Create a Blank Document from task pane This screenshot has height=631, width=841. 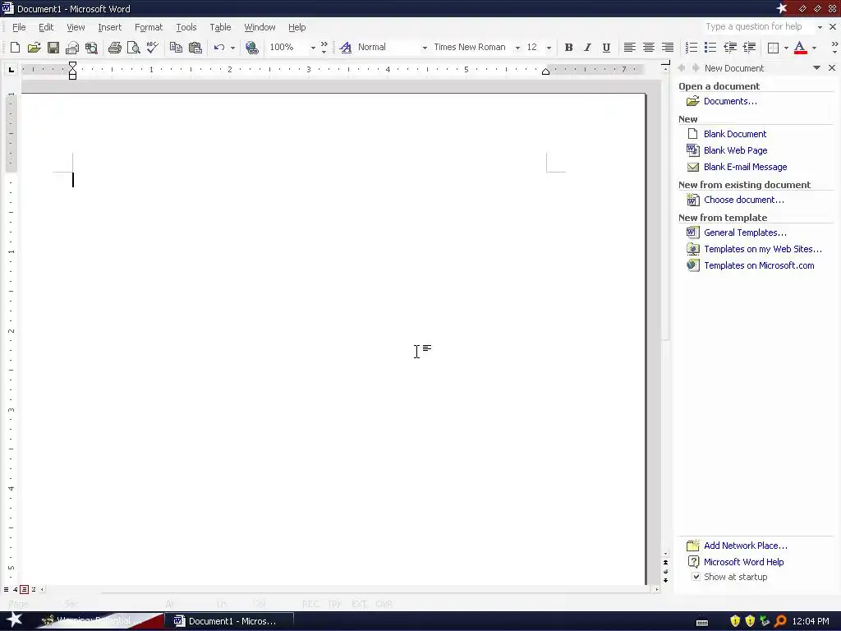pyautogui.click(x=735, y=134)
